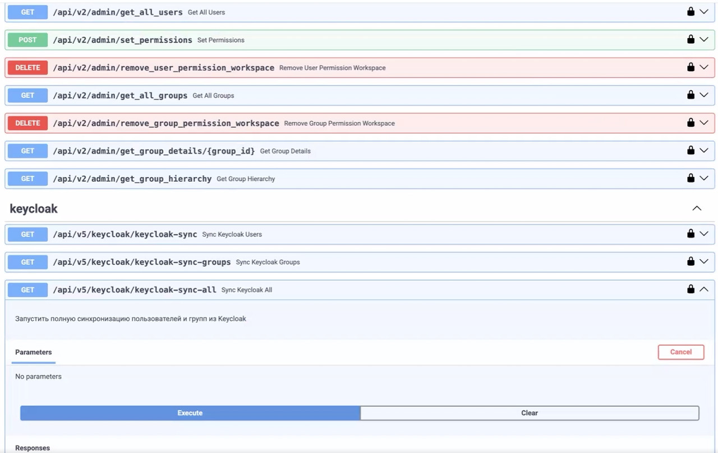Expand the get_all_groups endpoint chevron
The image size is (718, 453).
[x=704, y=95]
